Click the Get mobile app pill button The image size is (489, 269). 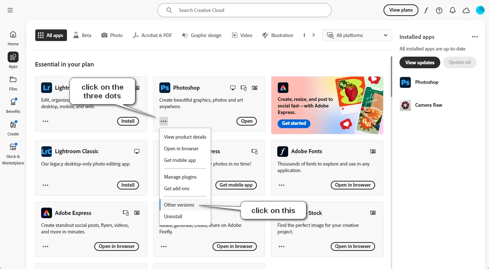pyautogui.click(x=236, y=185)
